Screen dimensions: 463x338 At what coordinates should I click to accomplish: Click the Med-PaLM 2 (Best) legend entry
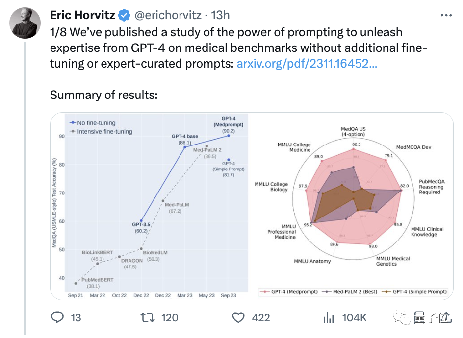(x=352, y=292)
